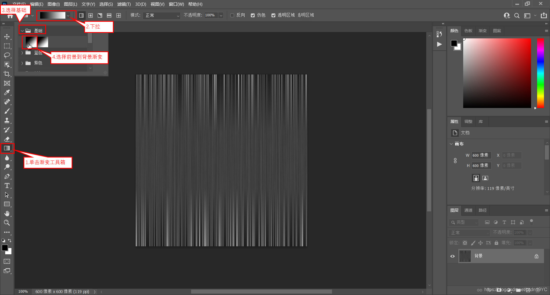Screen dimensions: 550x295
Task: Switch to the 色板 tab
Action: (x=468, y=31)
